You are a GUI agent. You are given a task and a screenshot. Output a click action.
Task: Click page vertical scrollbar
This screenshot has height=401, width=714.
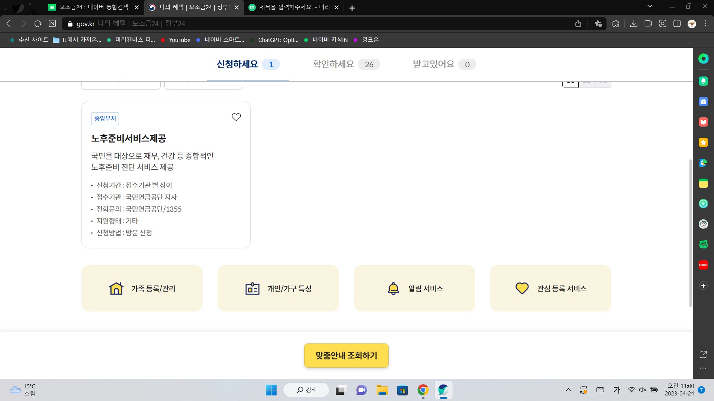coord(691,232)
